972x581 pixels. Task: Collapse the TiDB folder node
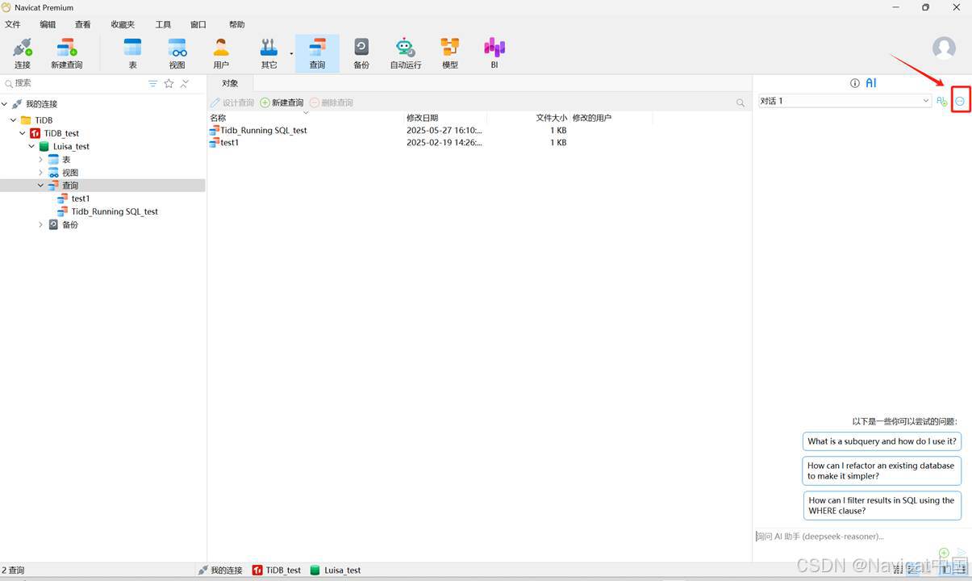coord(14,120)
